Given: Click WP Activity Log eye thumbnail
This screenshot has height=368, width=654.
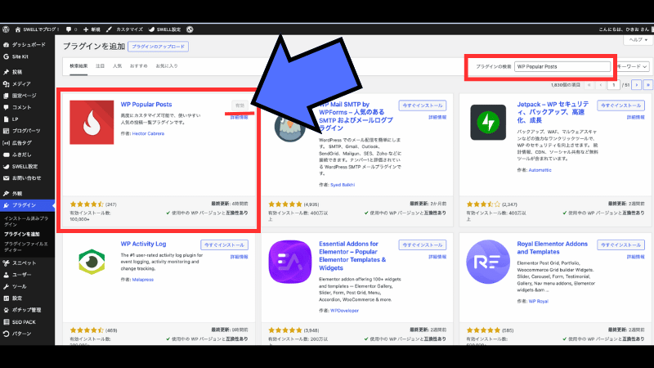Looking at the screenshot, I should tap(92, 262).
